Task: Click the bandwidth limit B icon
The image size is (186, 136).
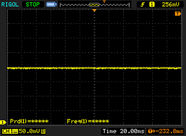Action: point(43,131)
